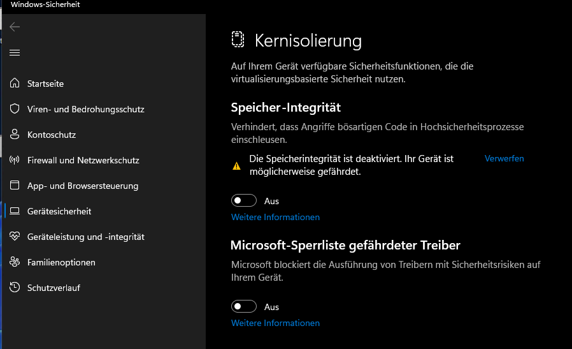This screenshot has width=572, height=349.
Task: Click the antenna icon for Firewall und Netzwerkschutz
Action: [15, 160]
